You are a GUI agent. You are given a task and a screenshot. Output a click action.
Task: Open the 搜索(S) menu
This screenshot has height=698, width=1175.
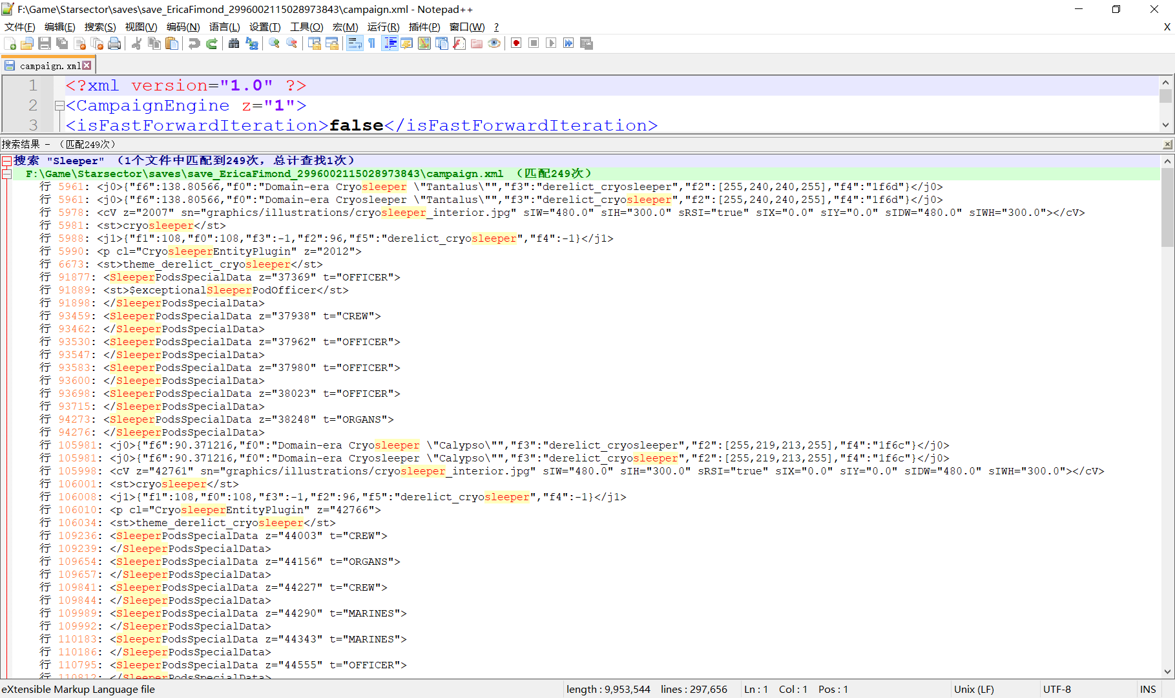(x=99, y=26)
